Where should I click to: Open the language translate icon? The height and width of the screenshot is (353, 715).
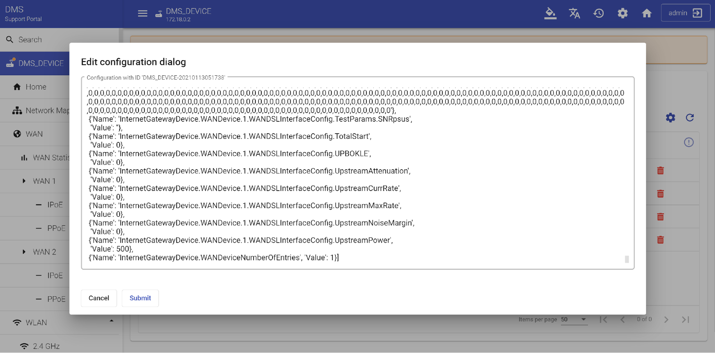[574, 14]
